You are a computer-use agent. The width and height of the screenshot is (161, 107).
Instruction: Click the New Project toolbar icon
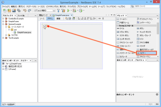9,10
